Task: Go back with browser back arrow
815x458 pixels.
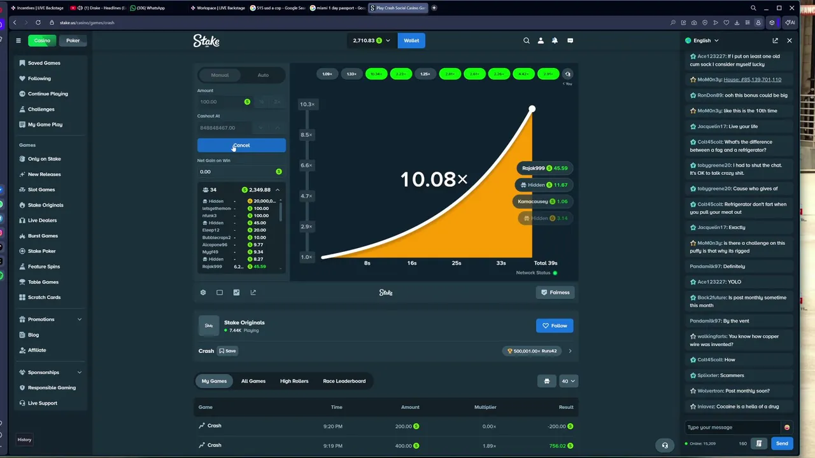Action: pyautogui.click(x=15, y=22)
